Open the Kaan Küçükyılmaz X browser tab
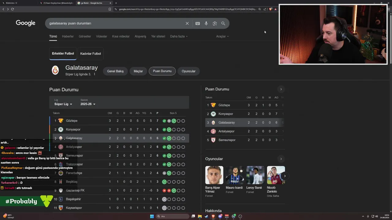This screenshot has width=392, height=220. coord(57,3)
